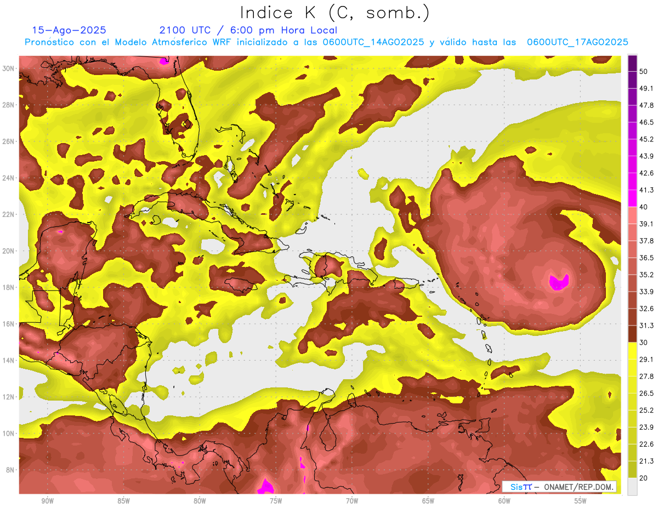The width and height of the screenshot is (658, 508).
Task: Click the "10N" latitude label
Action: coord(9,433)
